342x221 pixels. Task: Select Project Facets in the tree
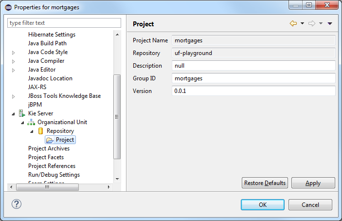46,157
